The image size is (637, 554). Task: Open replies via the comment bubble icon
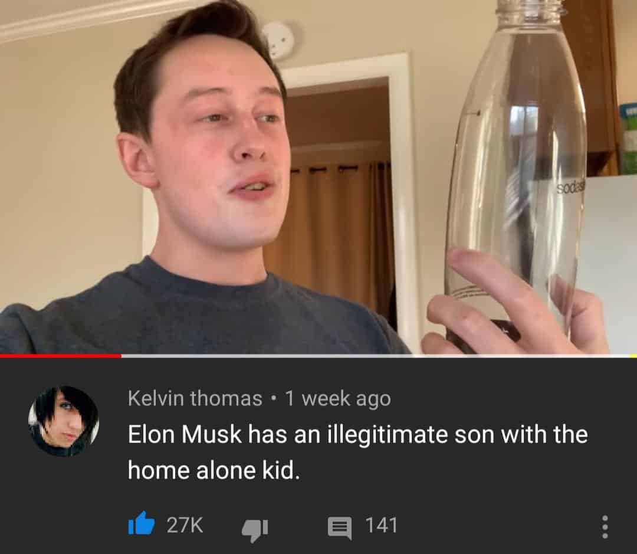coord(340,527)
